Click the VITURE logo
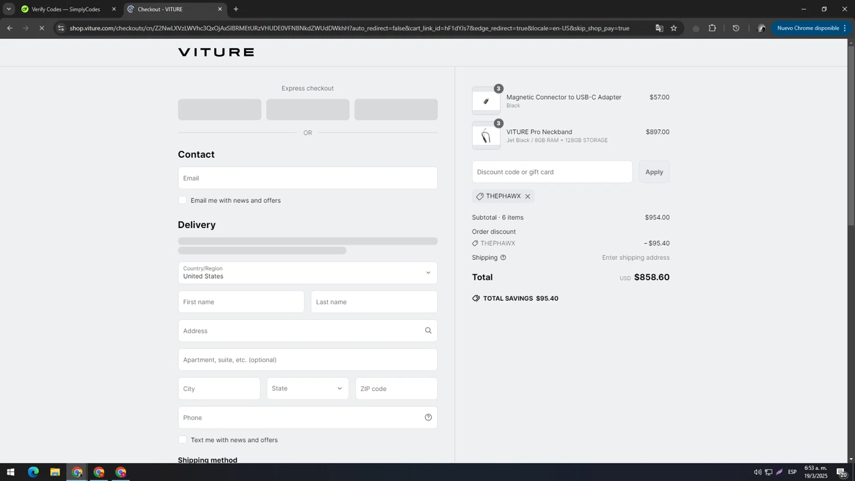 [x=216, y=52]
